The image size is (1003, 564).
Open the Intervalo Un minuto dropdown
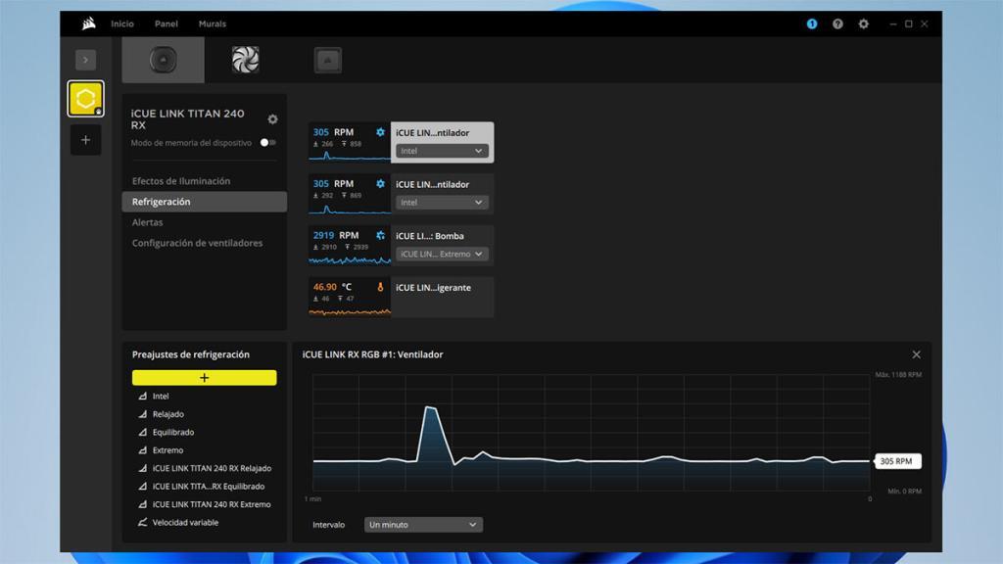[x=423, y=525]
